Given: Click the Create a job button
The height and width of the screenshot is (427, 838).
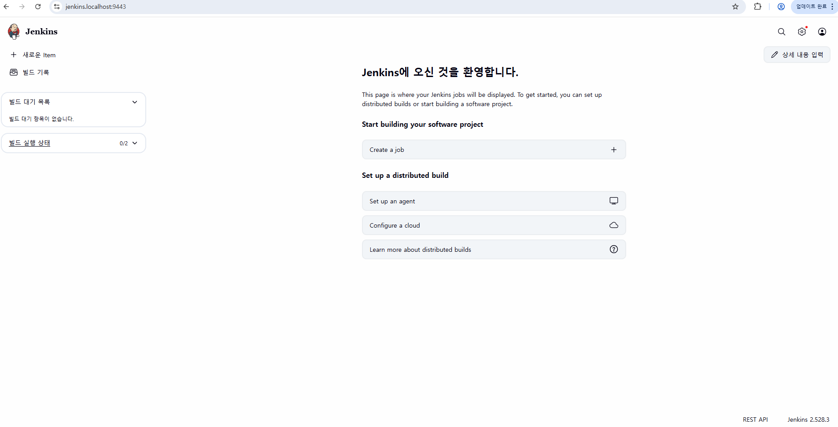Looking at the screenshot, I should 494,150.
